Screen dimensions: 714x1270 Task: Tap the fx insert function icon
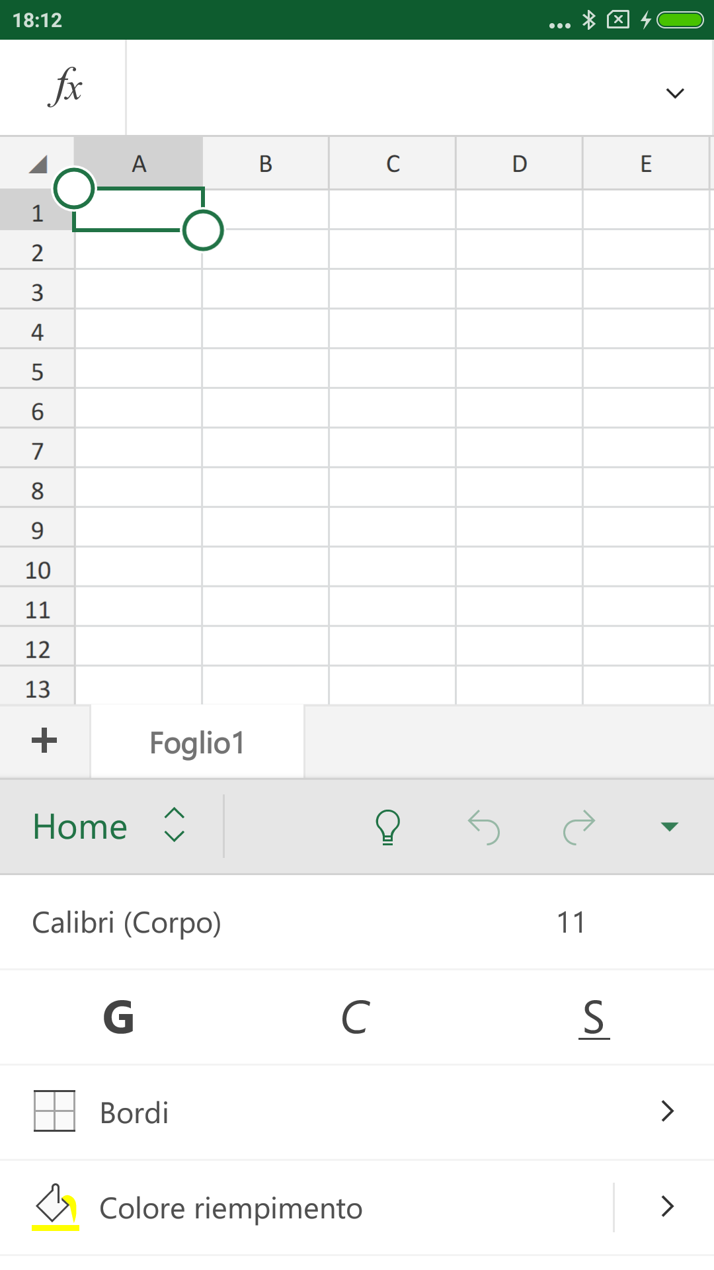click(x=65, y=87)
